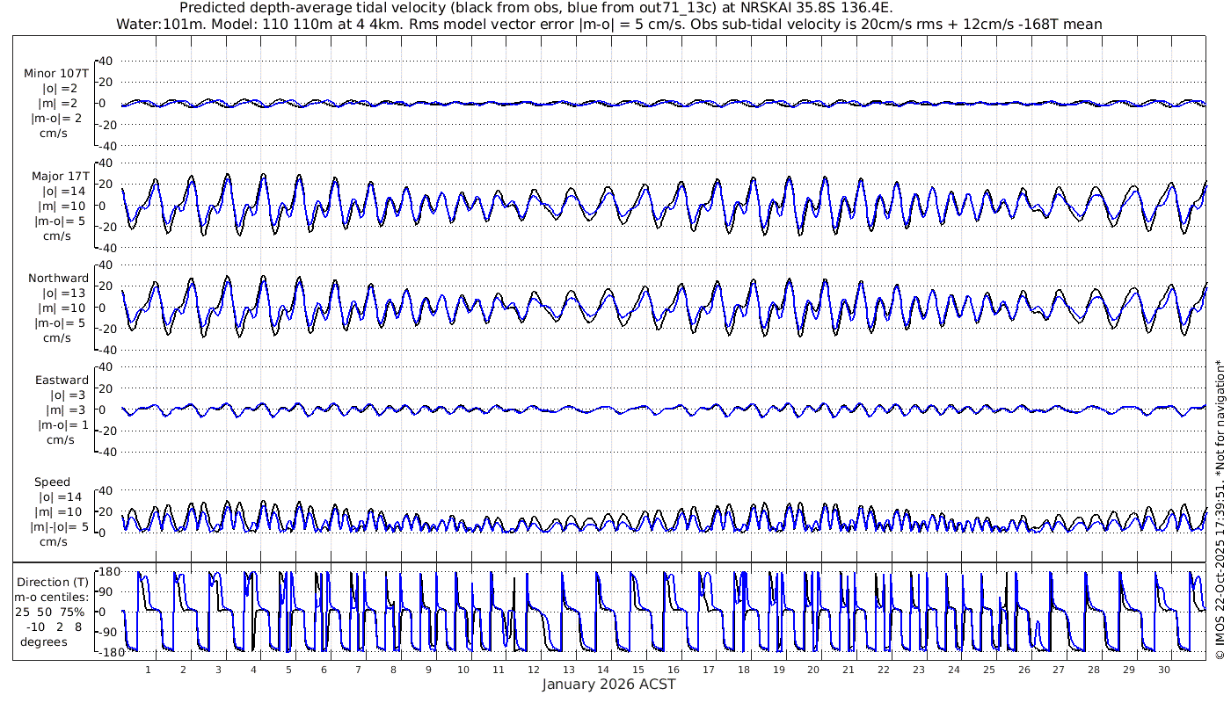Click the 180 tick of Direction axis

107,571
